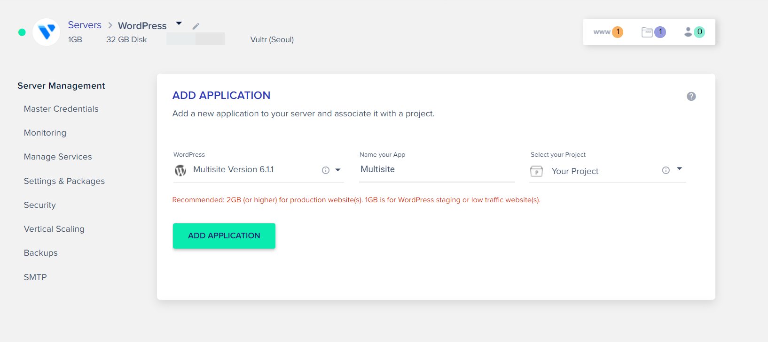Open the projects folder counter icon
Image resolution: width=768 pixels, height=342 pixels.
(653, 32)
